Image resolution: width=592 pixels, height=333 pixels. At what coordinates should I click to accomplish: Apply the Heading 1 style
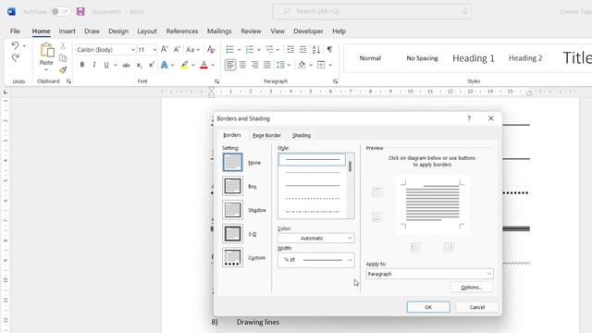473,58
